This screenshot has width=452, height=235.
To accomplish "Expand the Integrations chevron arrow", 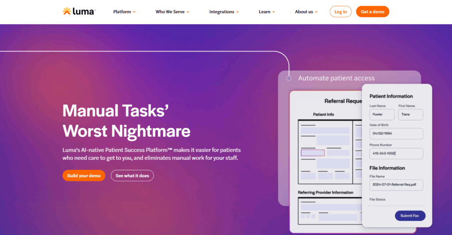I will (237, 12).
